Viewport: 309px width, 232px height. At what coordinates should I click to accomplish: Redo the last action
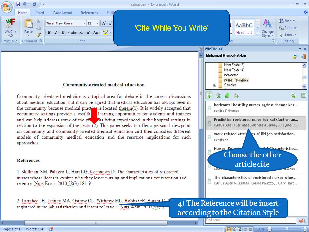coord(34,4)
